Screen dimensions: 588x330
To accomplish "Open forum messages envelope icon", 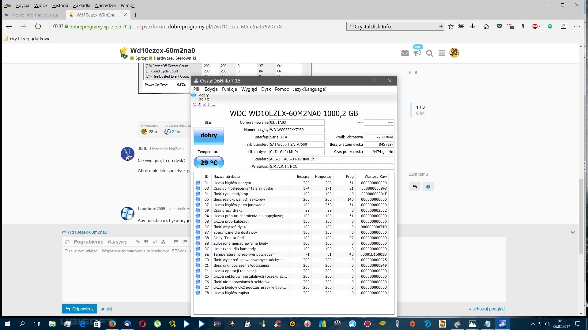I will click(x=405, y=53).
